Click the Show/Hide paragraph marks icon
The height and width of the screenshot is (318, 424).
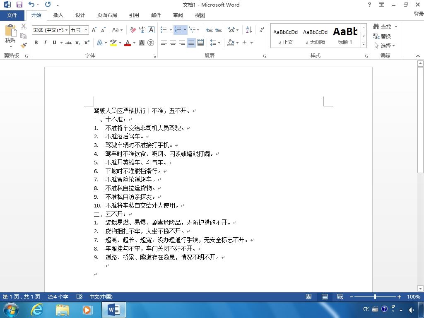pos(262,30)
